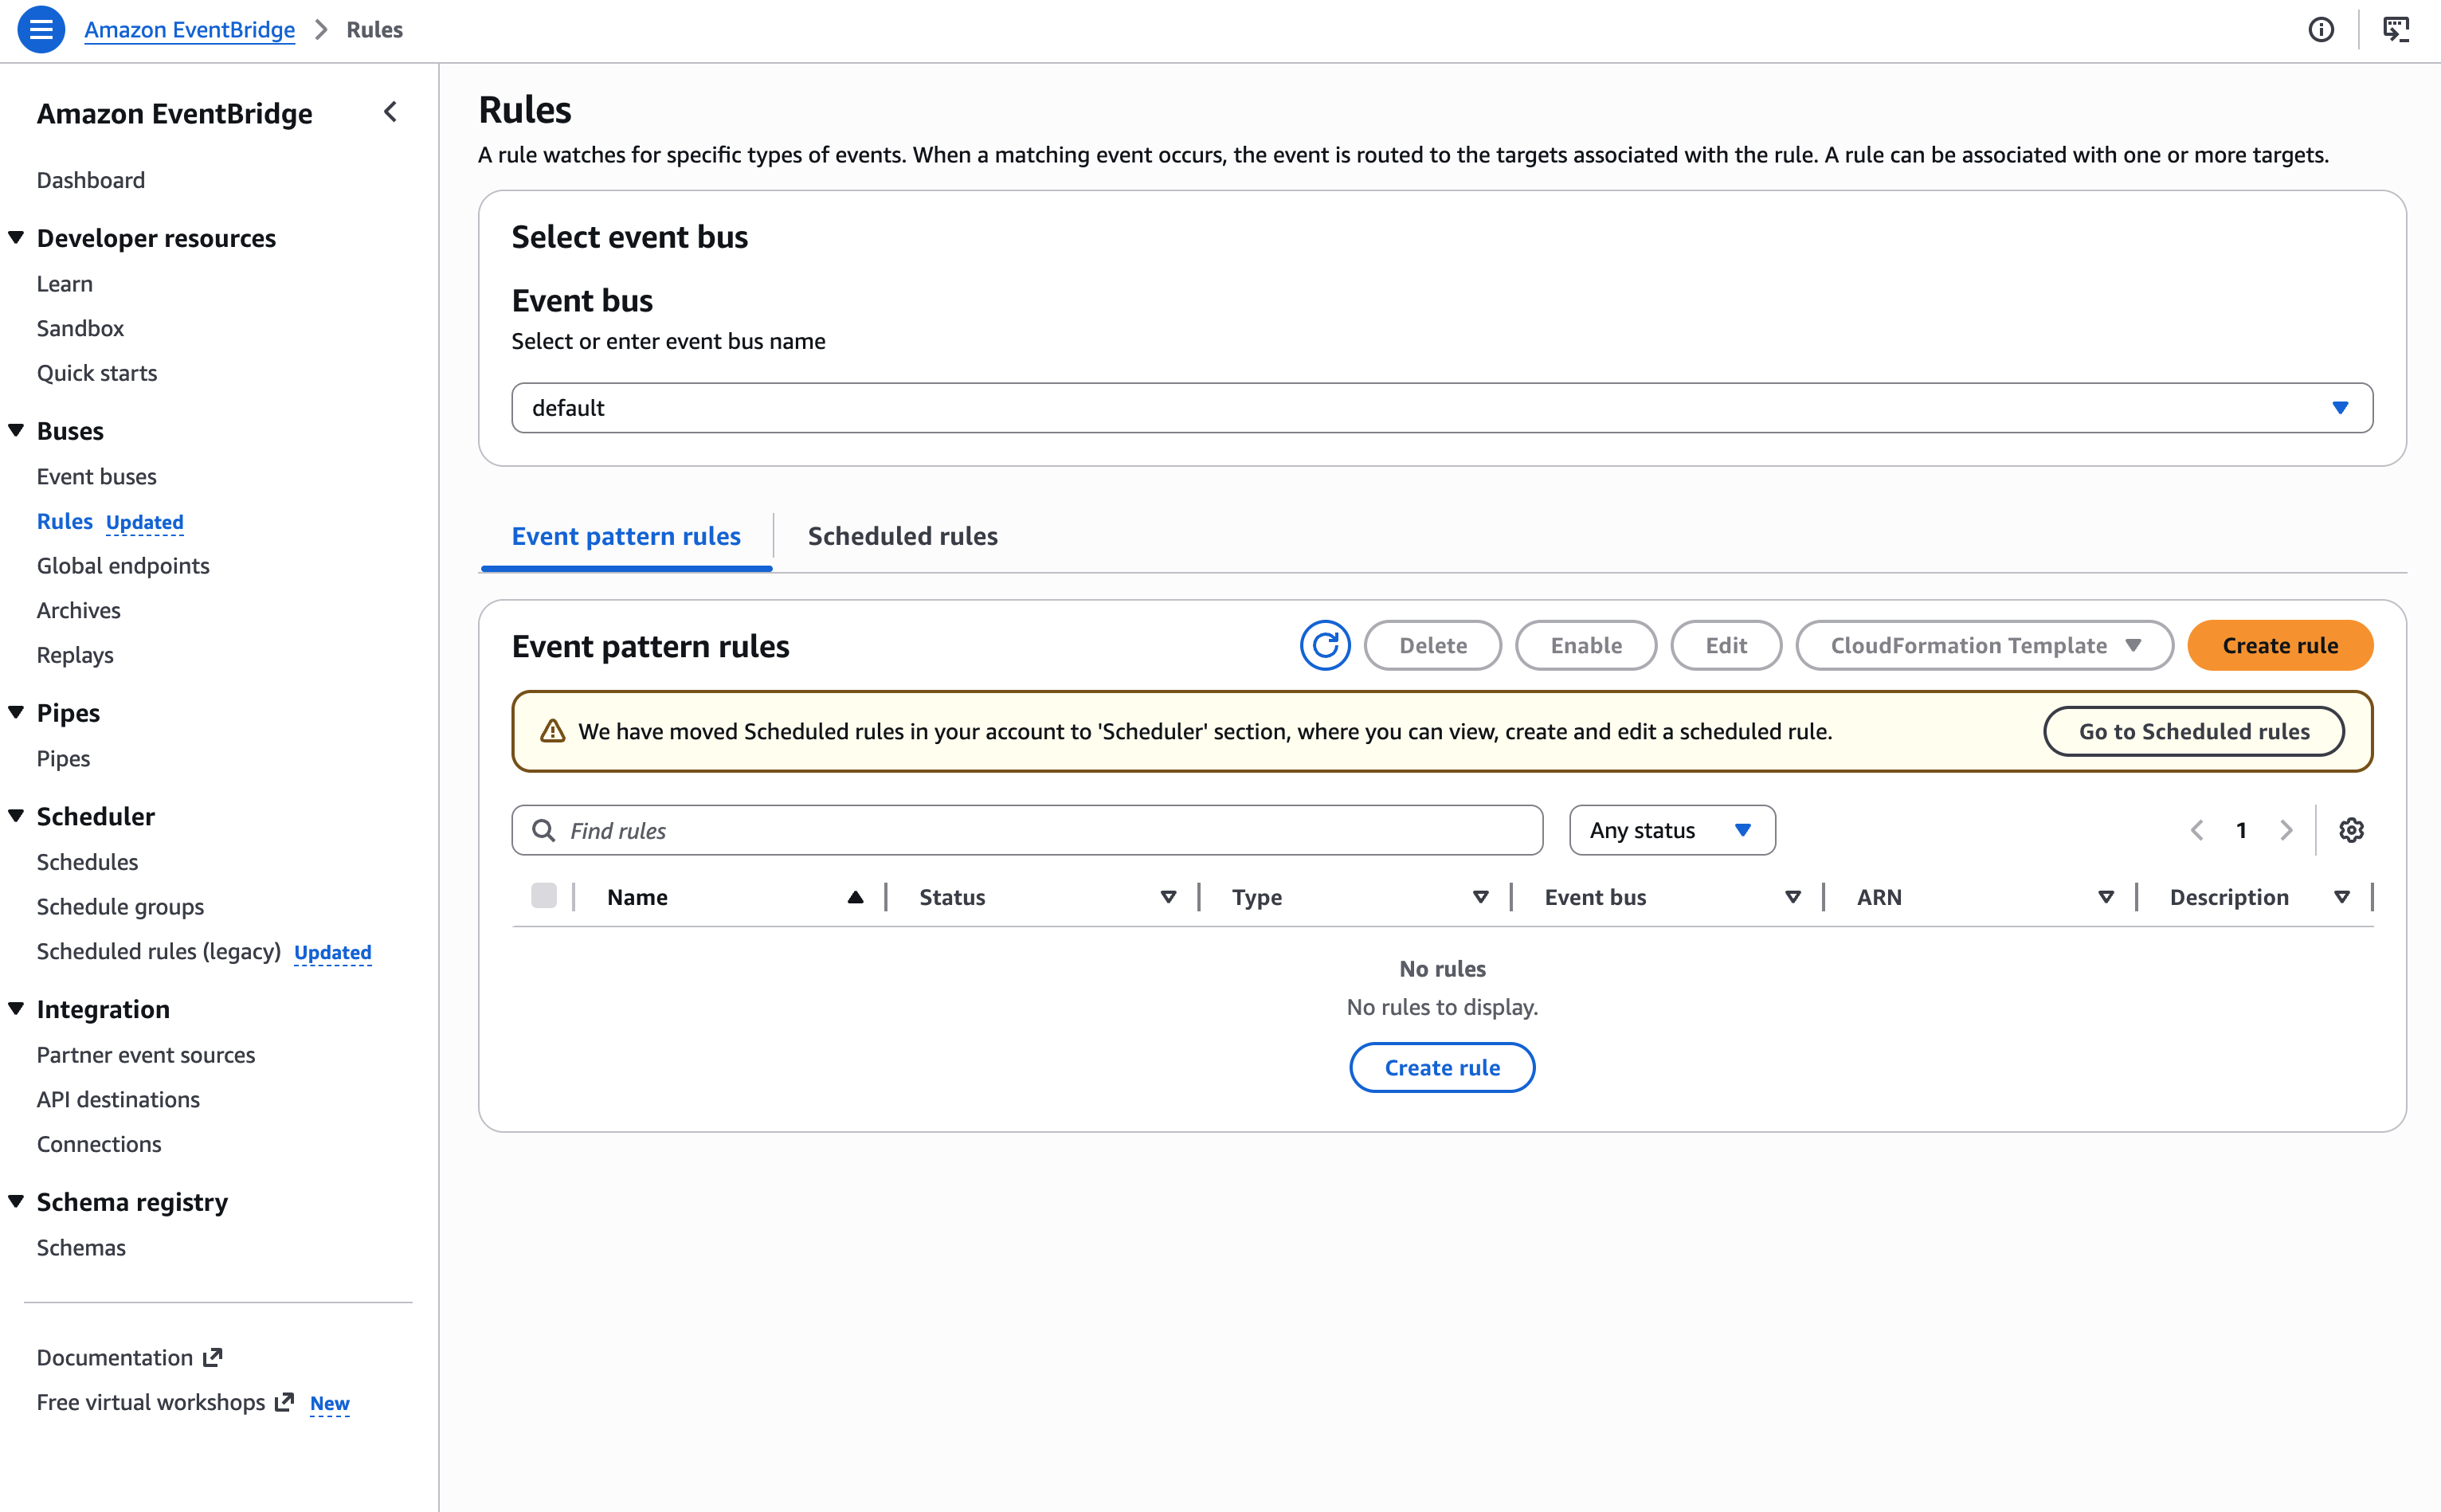The width and height of the screenshot is (2441, 1512).
Task: Sort rules by Name column arrow
Action: pyautogui.click(x=855, y=897)
